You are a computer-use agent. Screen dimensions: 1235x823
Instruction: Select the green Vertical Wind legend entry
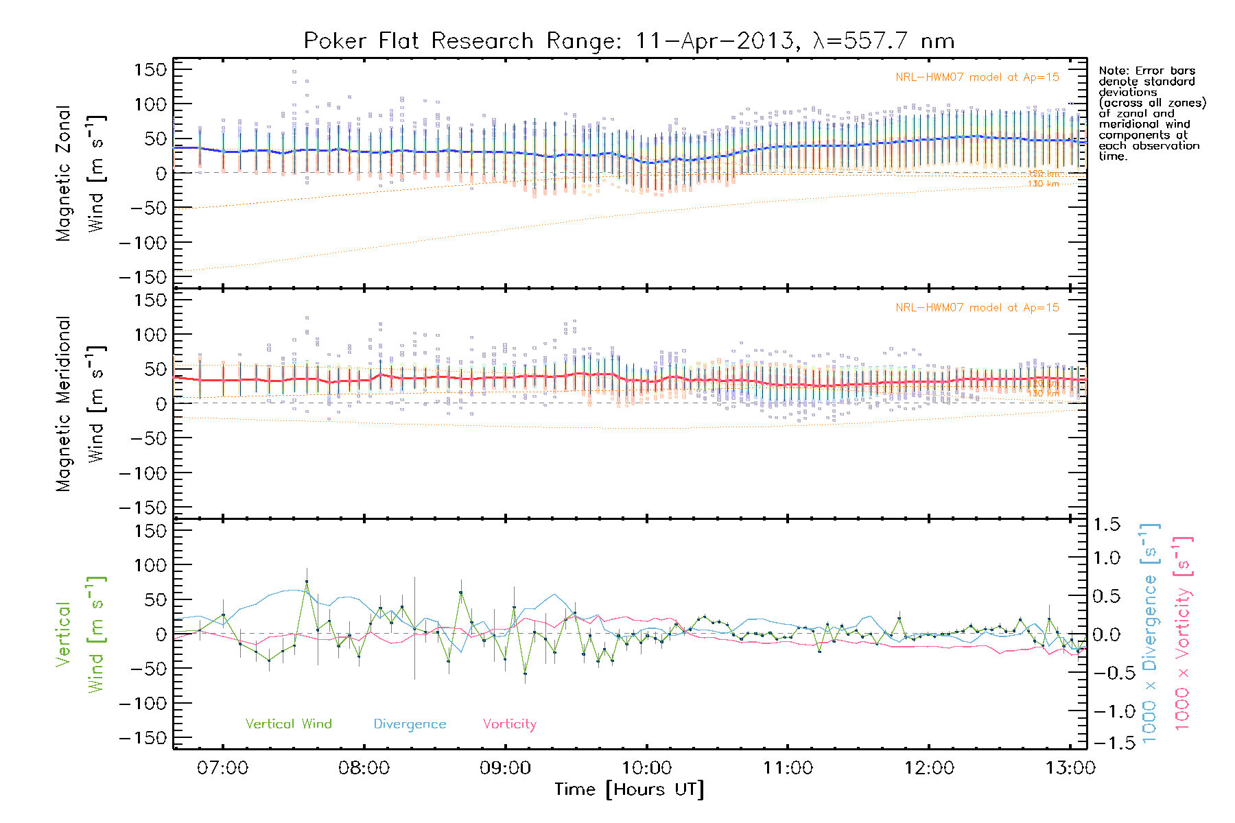coord(288,724)
